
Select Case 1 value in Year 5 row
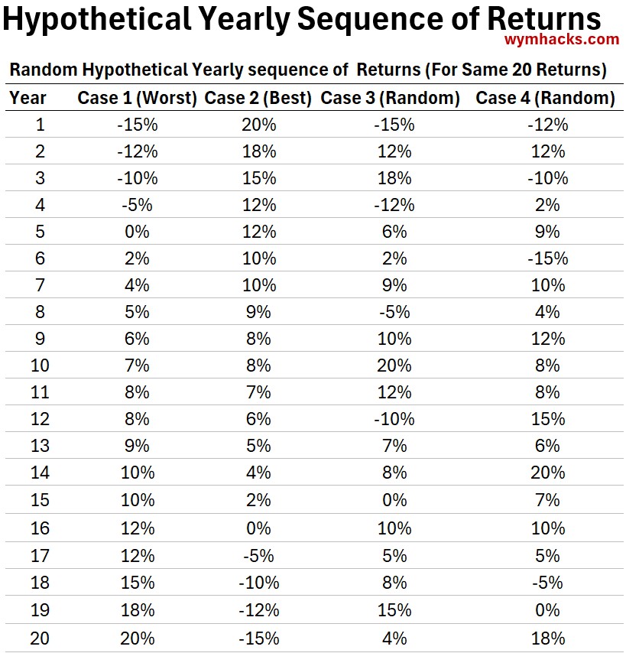coord(138,232)
